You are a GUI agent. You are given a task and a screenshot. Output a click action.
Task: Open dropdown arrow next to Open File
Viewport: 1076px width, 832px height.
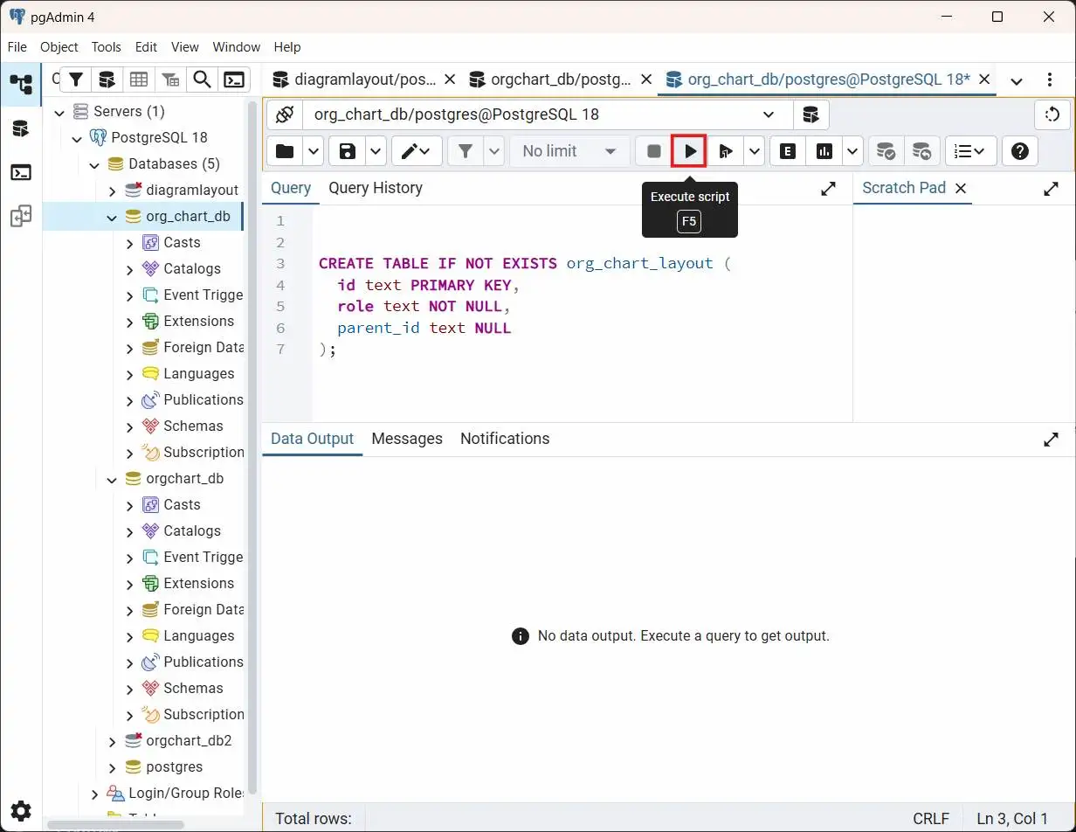[x=314, y=151]
